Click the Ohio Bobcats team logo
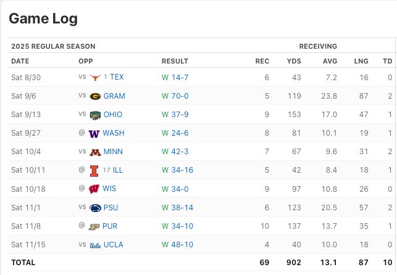The image size is (397, 275). pyautogui.click(x=95, y=115)
